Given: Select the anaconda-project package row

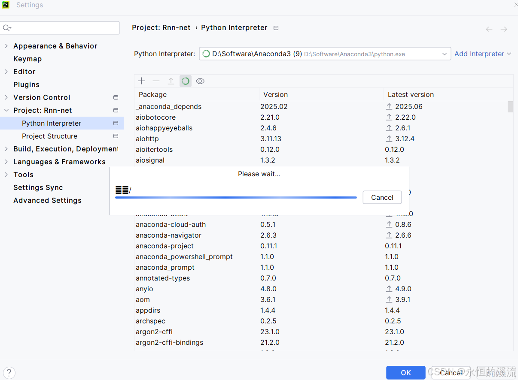Looking at the screenshot, I should tap(321, 246).
